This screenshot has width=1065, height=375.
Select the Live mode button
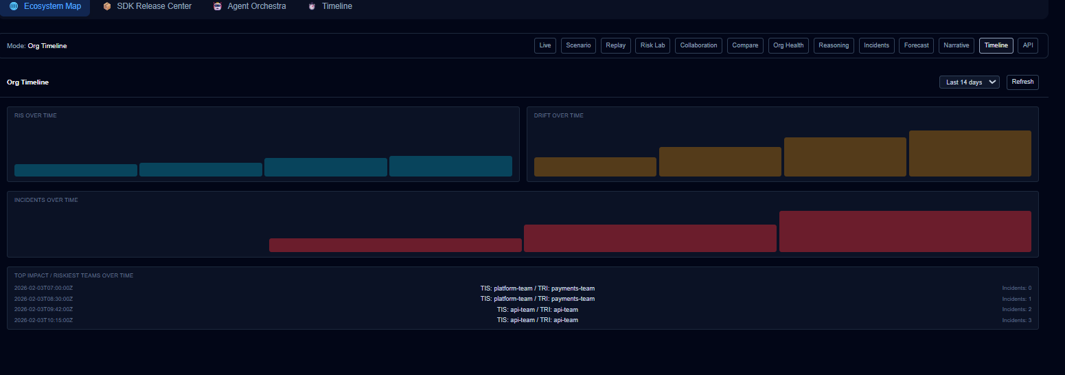pos(545,45)
